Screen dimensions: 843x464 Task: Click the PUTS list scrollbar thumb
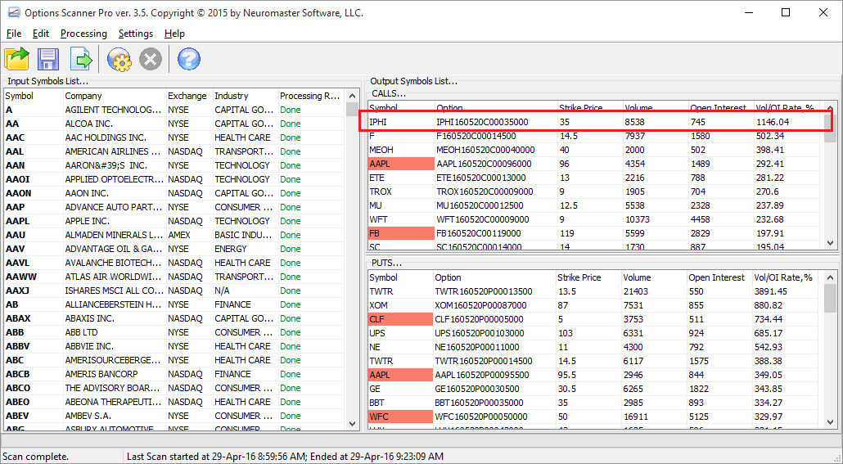(x=830, y=299)
